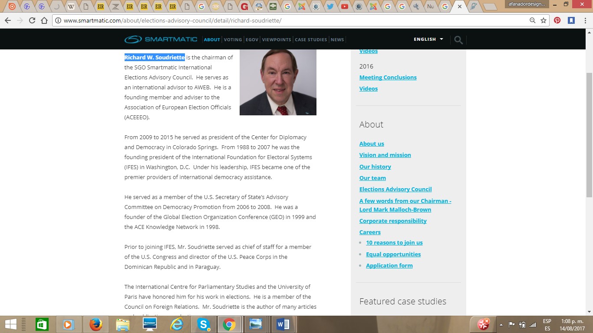Open 10 reasons to join us

click(394, 243)
